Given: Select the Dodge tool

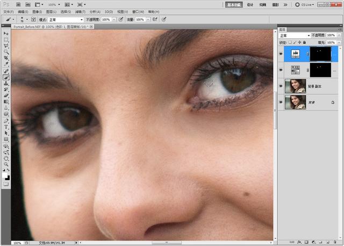Looking at the screenshot, I should click(x=6, y=114).
